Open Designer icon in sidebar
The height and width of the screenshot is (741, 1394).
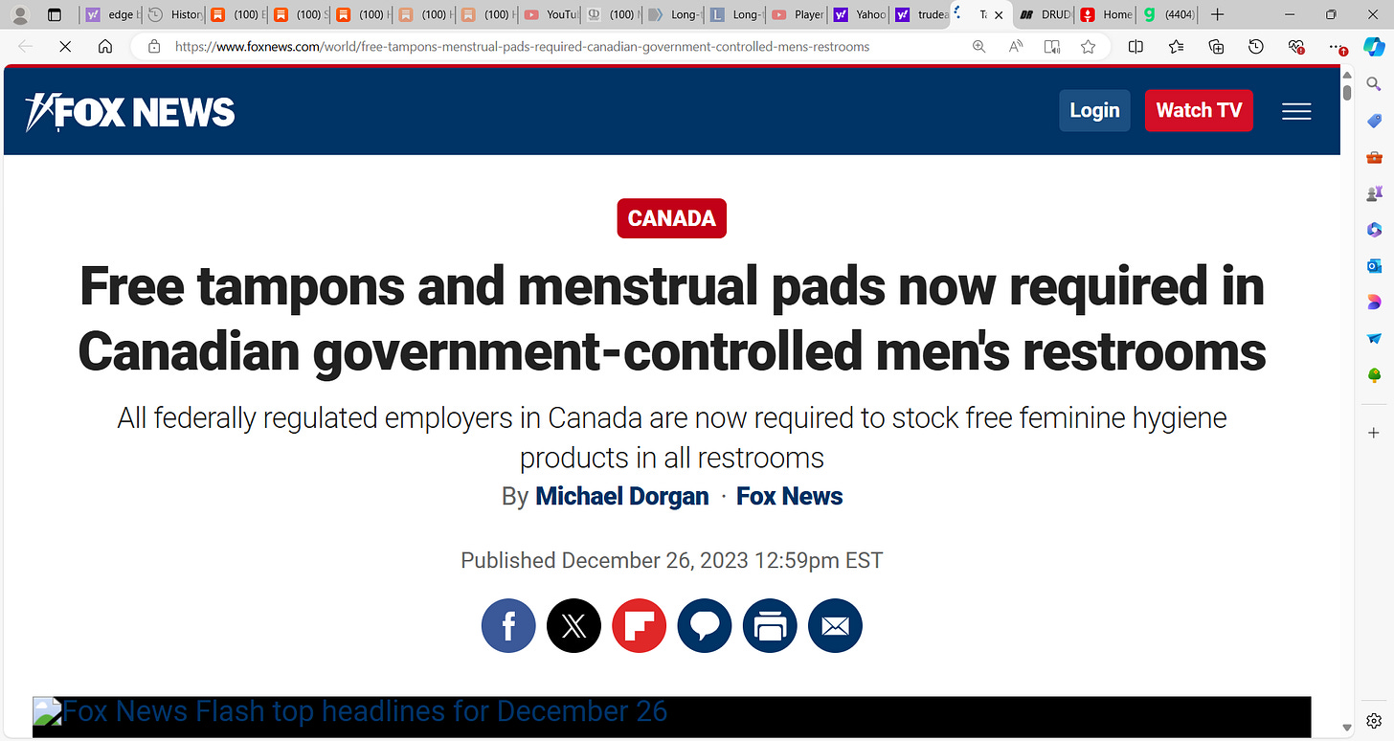[x=1374, y=303]
